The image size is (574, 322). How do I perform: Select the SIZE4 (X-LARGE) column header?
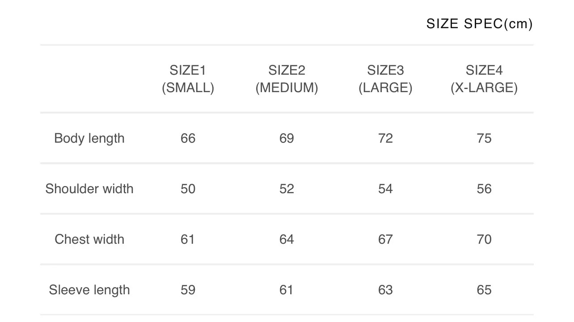[484, 79]
